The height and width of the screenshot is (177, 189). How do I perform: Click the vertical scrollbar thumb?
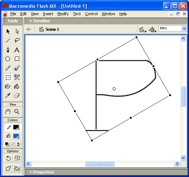pyautogui.click(x=183, y=96)
